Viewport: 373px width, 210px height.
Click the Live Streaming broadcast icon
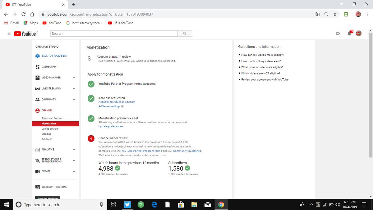(x=37, y=89)
